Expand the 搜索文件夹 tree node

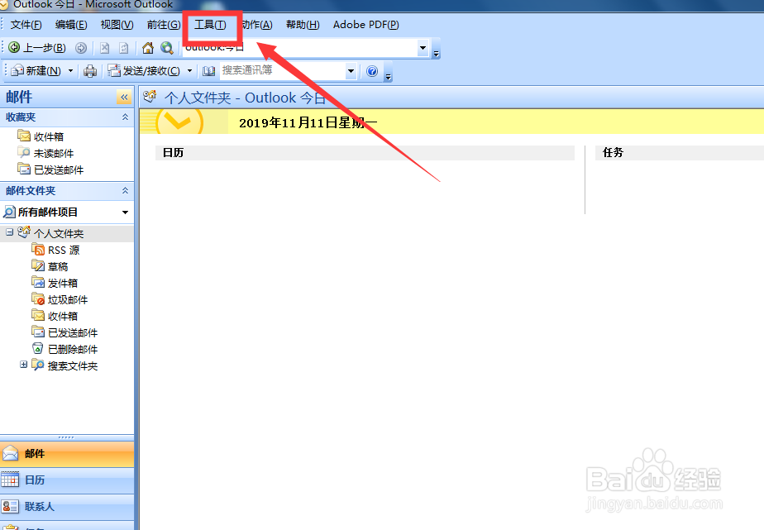point(23,365)
